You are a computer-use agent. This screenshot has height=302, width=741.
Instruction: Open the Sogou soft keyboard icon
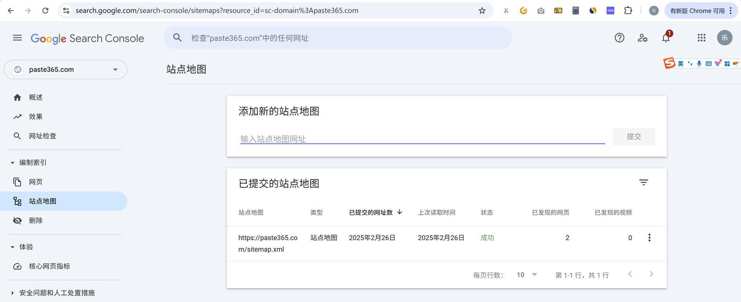(x=708, y=63)
